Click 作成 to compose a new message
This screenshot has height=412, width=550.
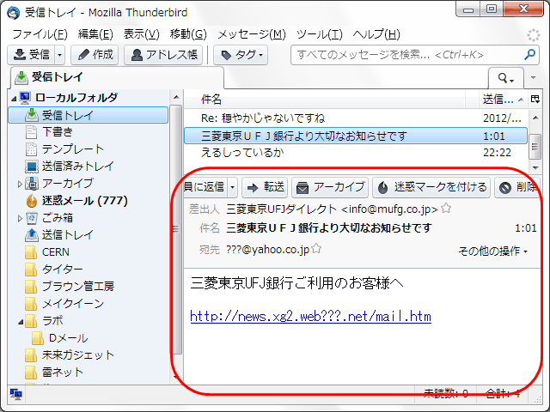[x=95, y=54]
